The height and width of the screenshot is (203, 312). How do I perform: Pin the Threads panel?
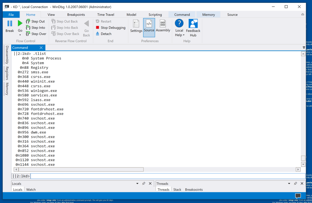pyautogui.click(x=296, y=184)
